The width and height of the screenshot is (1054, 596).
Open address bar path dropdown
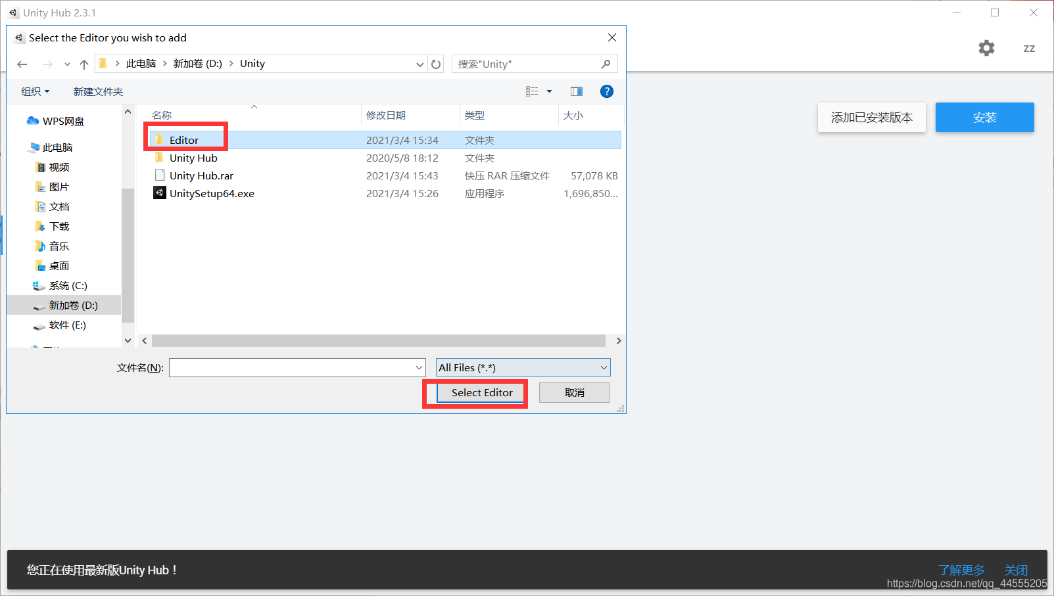[x=420, y=64]
